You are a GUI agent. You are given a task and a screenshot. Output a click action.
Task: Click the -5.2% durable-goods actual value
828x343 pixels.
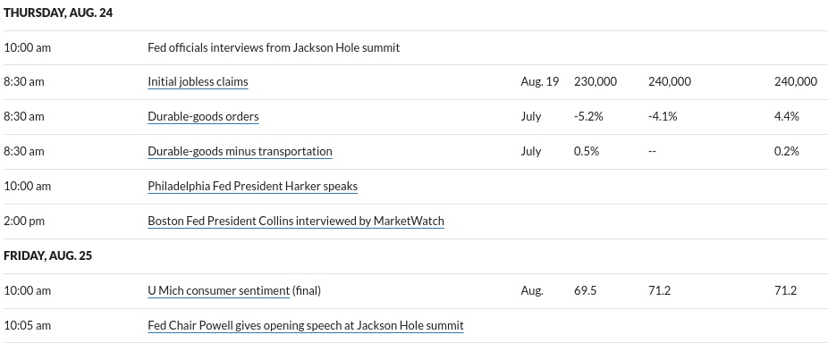[588, 116]
